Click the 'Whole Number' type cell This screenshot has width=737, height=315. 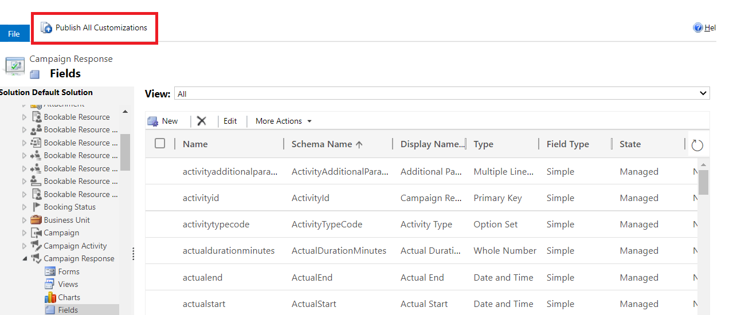(x=505, y=250)
